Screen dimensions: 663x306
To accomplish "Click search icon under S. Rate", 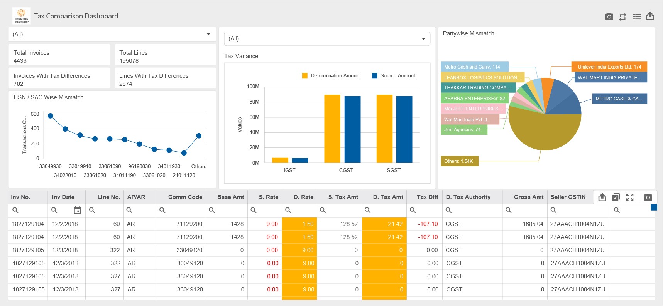I will (x=254, y=210).
